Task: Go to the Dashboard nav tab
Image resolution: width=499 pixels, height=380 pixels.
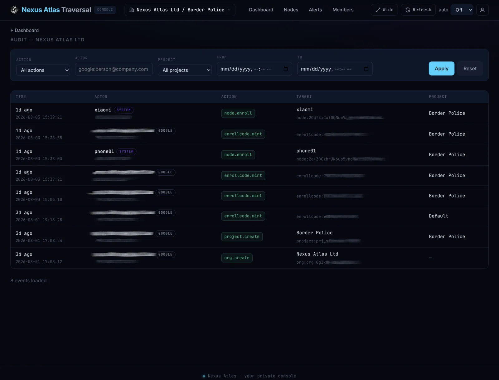Action: tap(261, 10)
